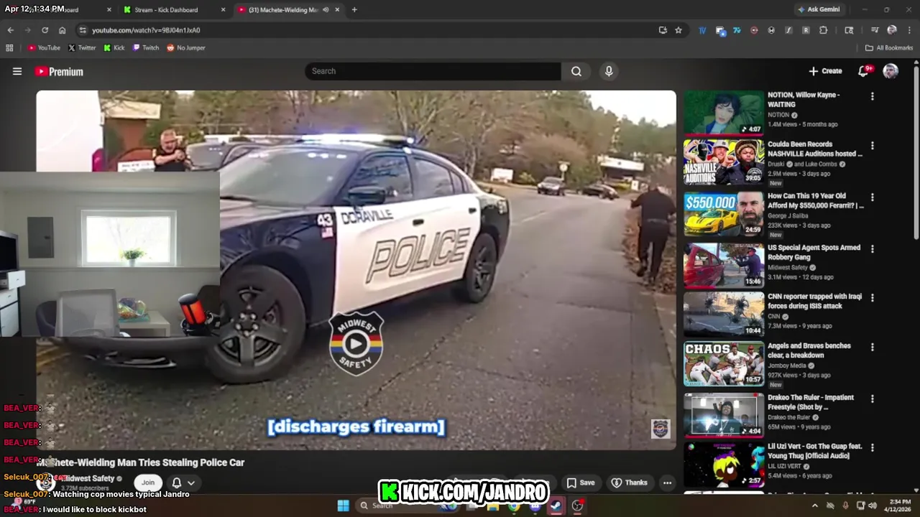
Task: Open options for Angels and Braves video
Action: tap(873, 348)
